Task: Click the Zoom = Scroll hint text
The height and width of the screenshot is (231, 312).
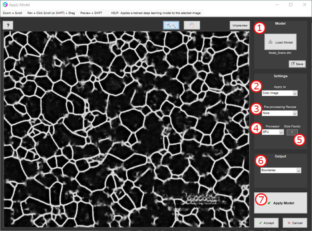Action: click(12, 13)
